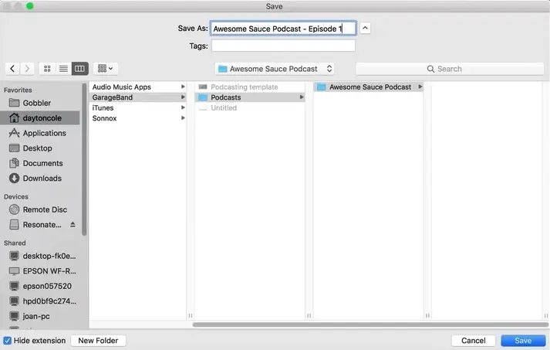Select the Podcasts folder
Viewport: 550px width, 350px height.
click(x=226, y=97)
